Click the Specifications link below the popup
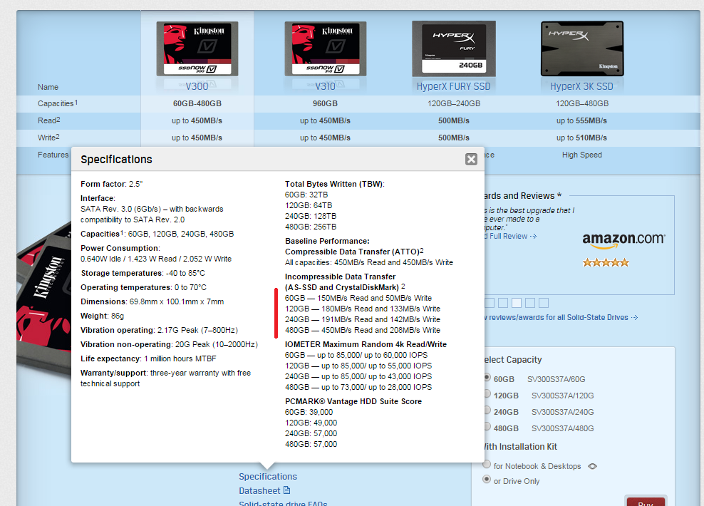Viewport: 704px width, 506px height. point(268,476)
